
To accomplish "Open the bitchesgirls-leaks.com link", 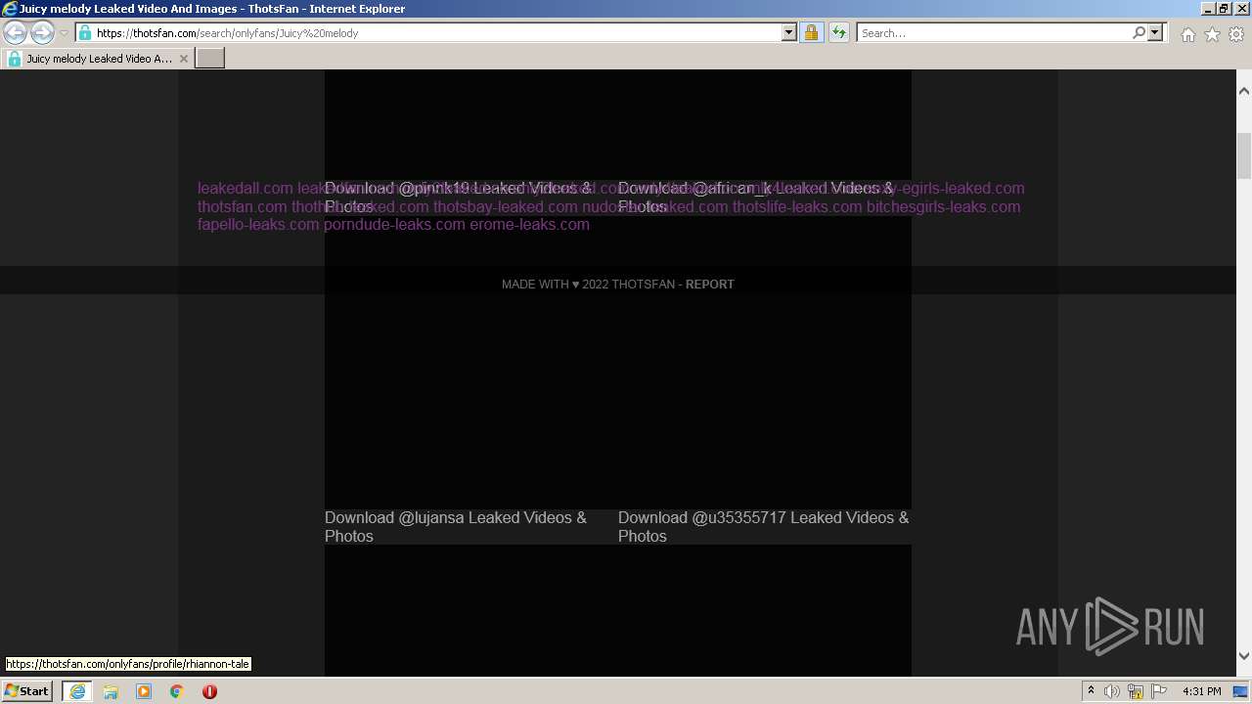I will click(943, 206).
